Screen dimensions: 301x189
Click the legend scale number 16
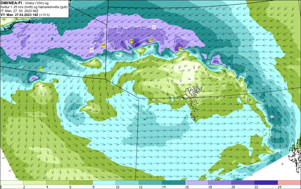[x=187, y=187]
